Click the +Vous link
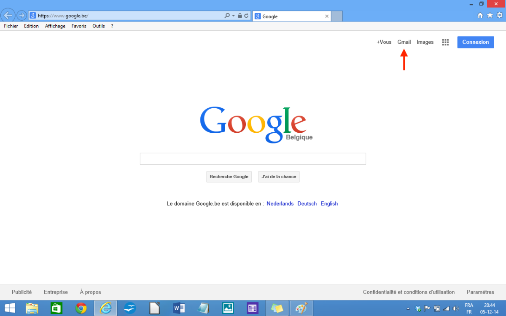The width and height of the screenshot is (506, 316). pyautogui.click(x=384, y=42)
